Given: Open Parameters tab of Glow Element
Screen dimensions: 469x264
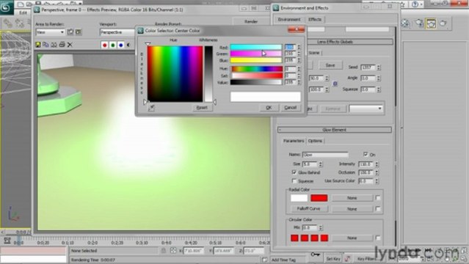Looking at the screenshot, I should (294, 141).
